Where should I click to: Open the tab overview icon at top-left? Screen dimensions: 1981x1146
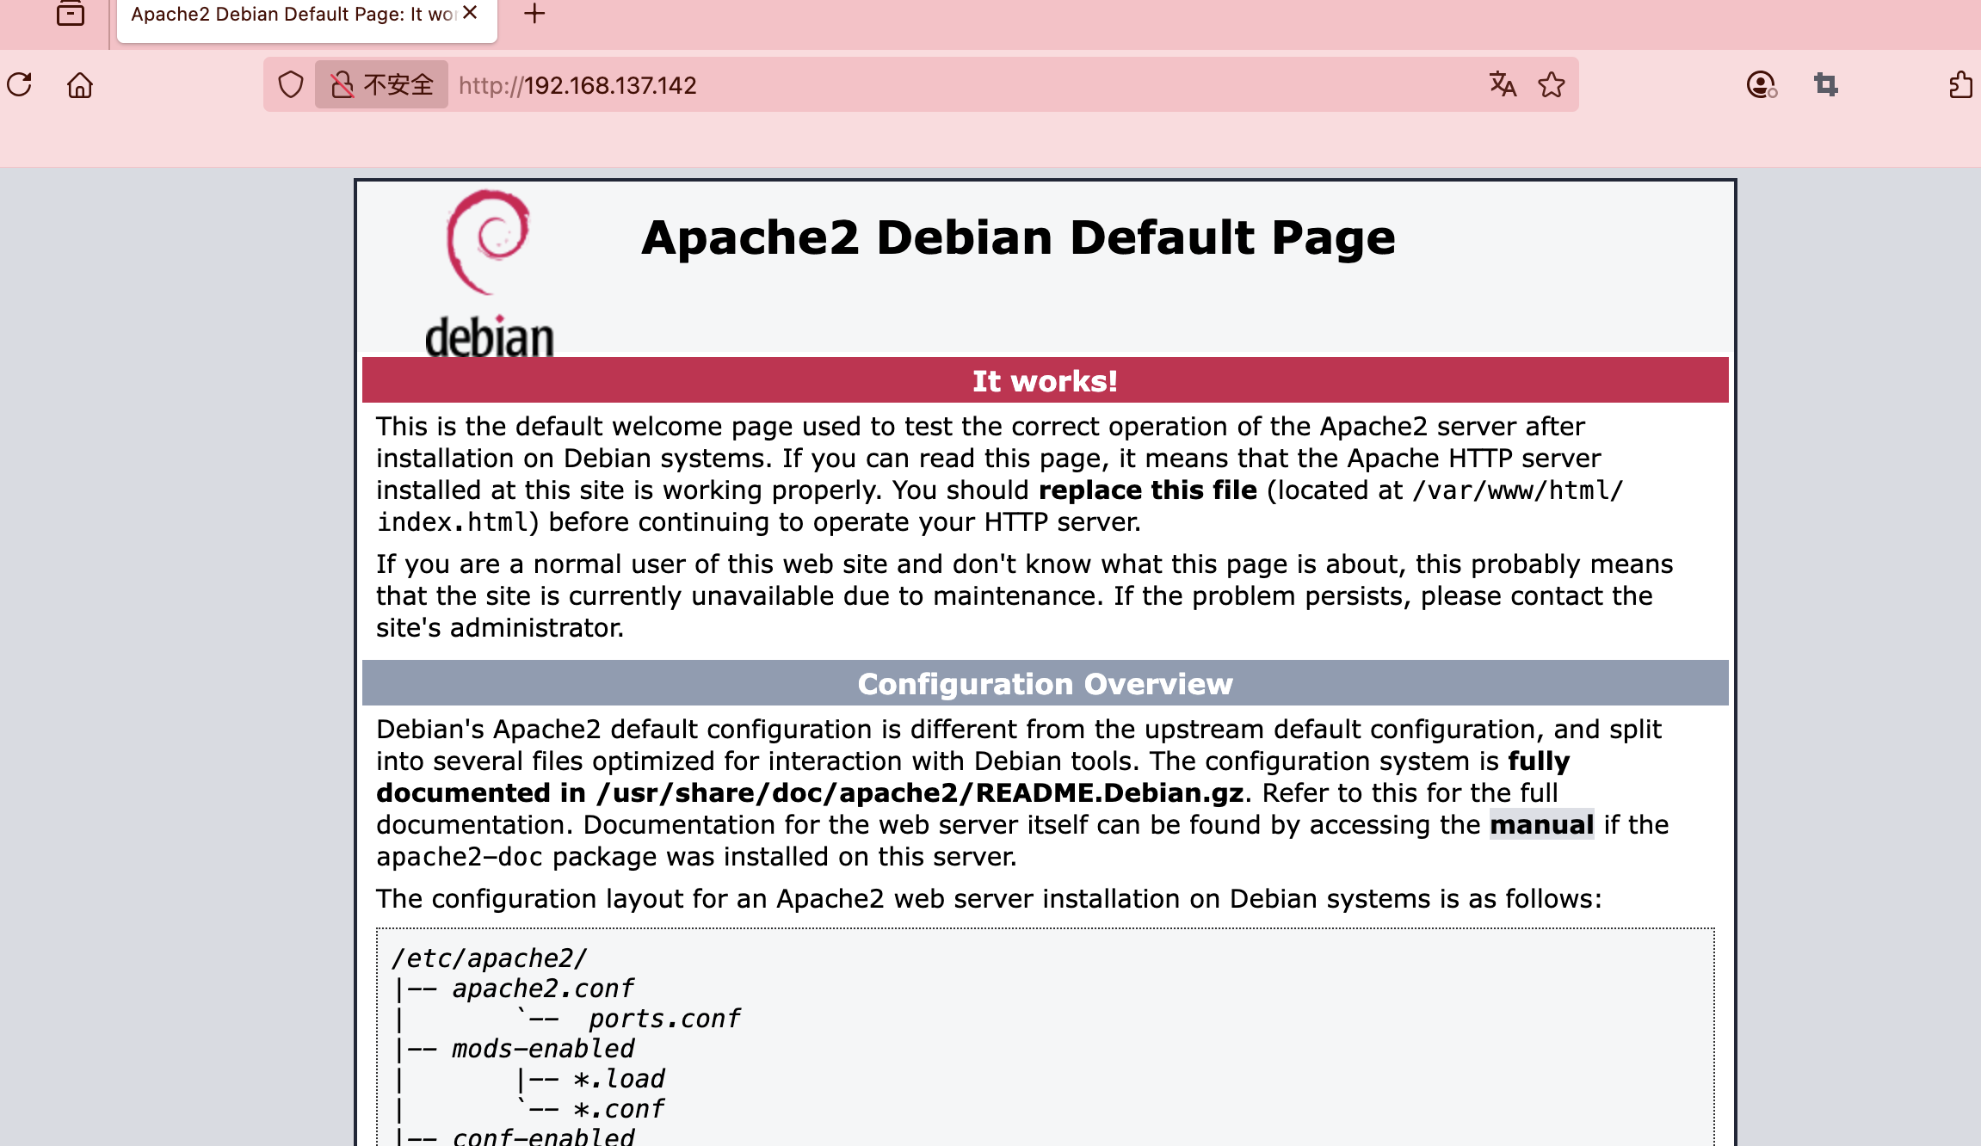click(71, 14)
